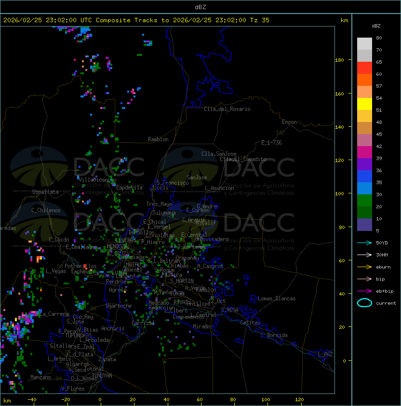Click the 'current' legend label
This screenshot has height=406, width=401.
click(386, 303)
